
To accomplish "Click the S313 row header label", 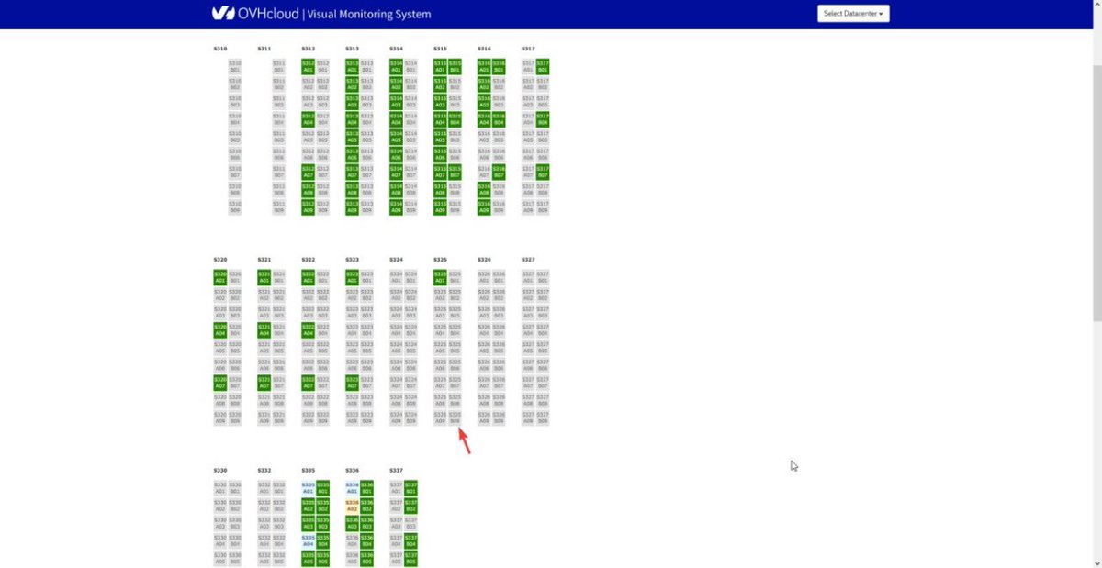I will pyautogui.click(x=352, y=49).
